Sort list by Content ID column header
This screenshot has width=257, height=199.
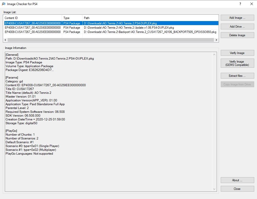click(x=32, y=18)
